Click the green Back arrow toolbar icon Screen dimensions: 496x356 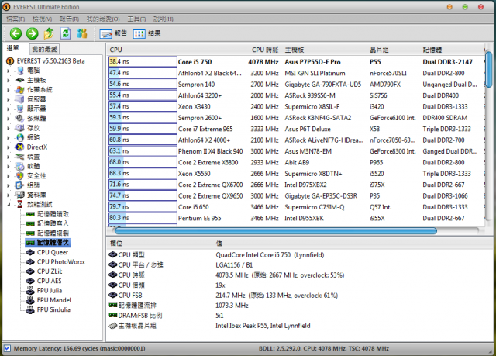point(15,33)
